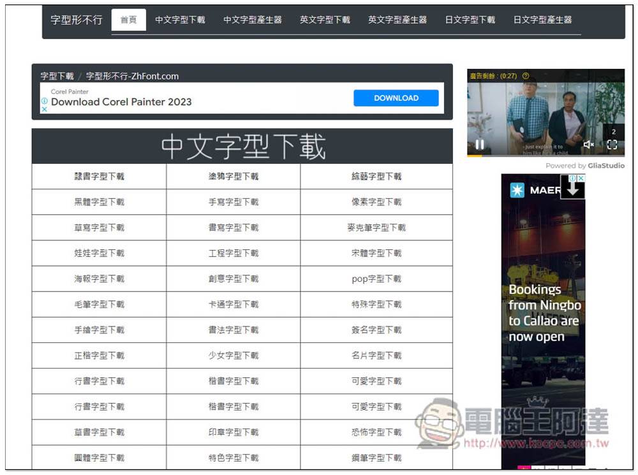Click the help icon beside ad countdown

[x=526, y=76]
